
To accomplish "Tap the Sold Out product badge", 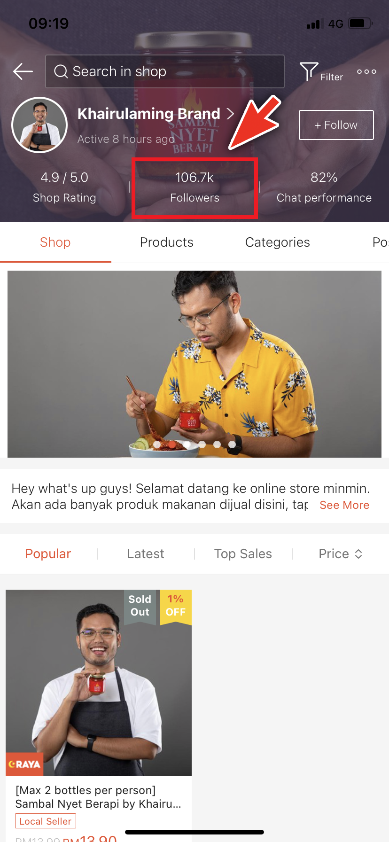I will click(x=140, y=606).
